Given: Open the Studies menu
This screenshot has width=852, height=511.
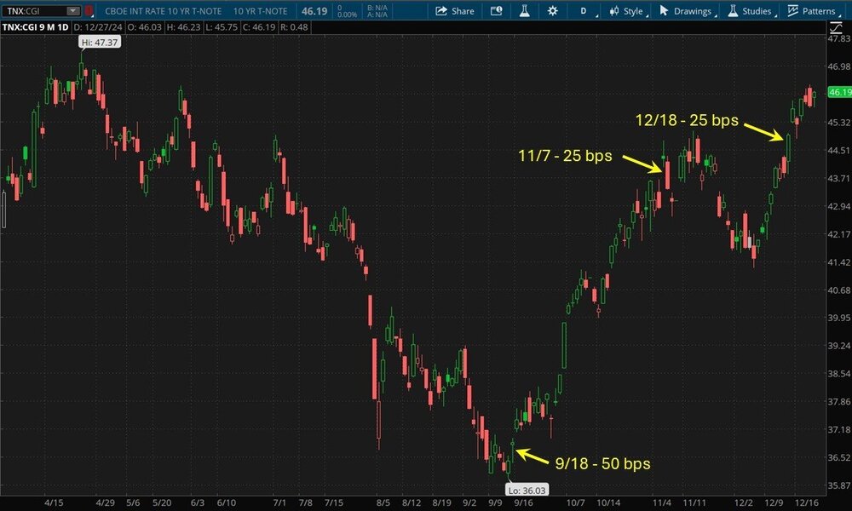Looking at the screenshot, I should click(x=748, y=11).
